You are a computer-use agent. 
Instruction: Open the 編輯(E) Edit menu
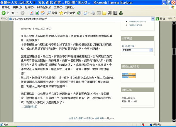pyautogui.click(x=17, y=7)
